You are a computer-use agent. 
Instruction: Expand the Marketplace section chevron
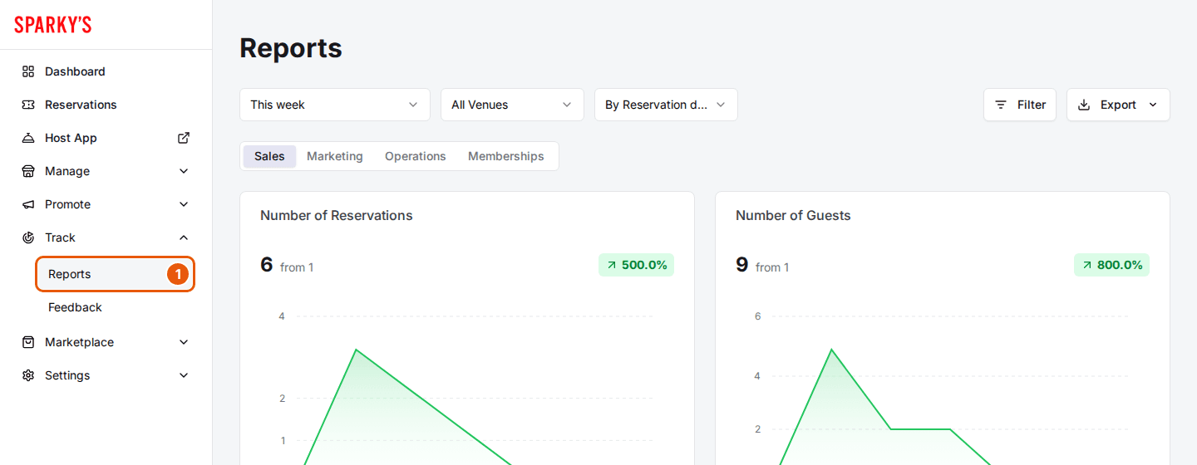[x=184, y=342]
